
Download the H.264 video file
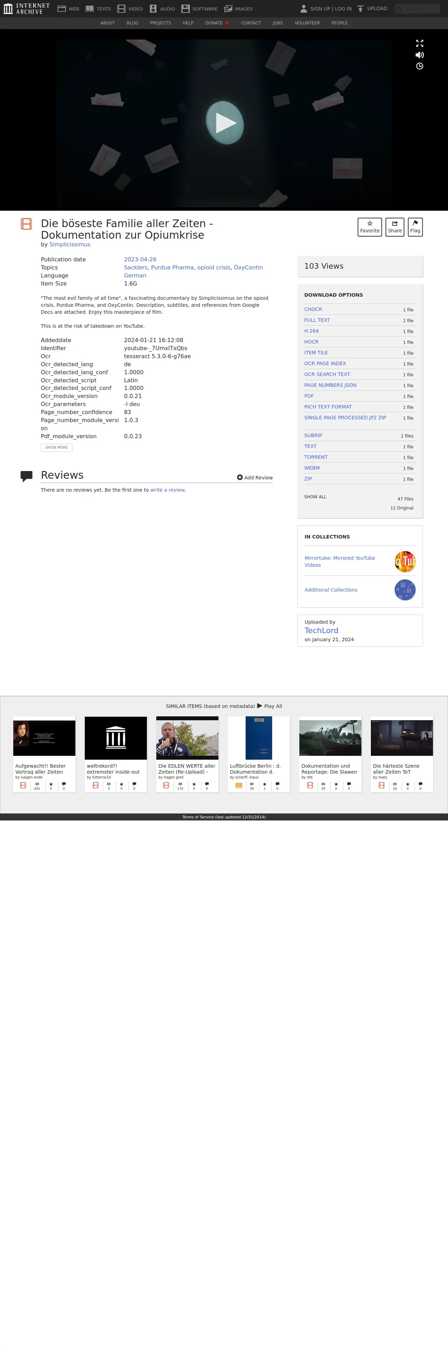tap(312, 331)
